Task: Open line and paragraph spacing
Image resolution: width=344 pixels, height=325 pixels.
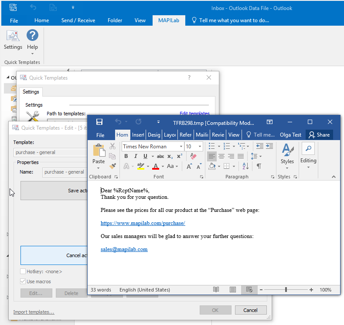Action: point(254,156)
